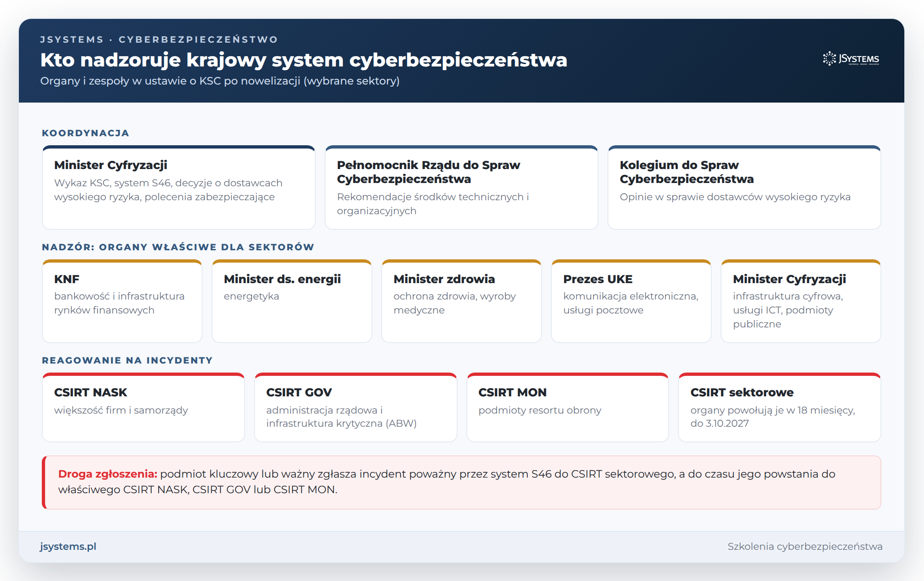Select the 'Minister zdrowia' card title
The image size is (924, 581).
(444, 279)
